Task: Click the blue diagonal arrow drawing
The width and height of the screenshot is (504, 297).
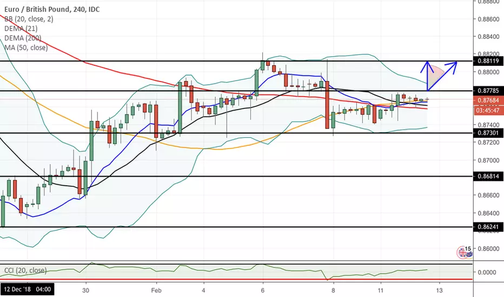Action: [x=442, y=76]
